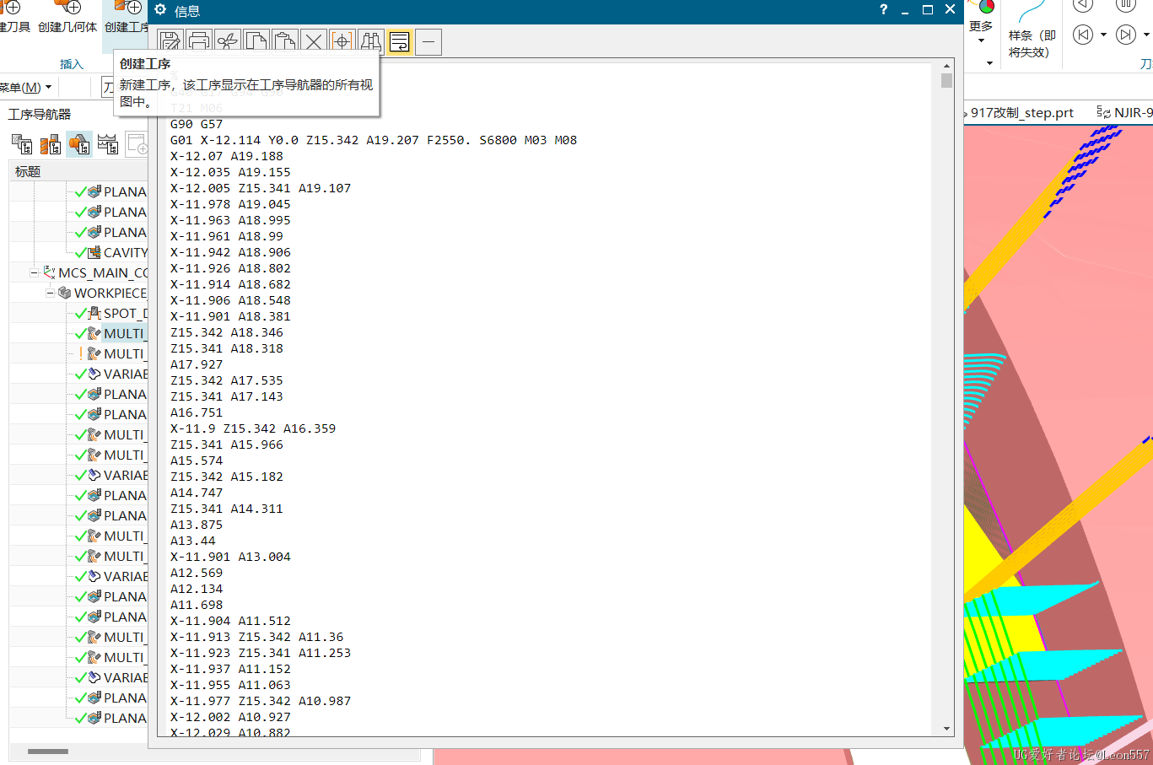Image resolution: width=1153 pixels, height=765 pixels.
Task: Switch the navigator to Program Order view
Action: [x=22, y=144]
